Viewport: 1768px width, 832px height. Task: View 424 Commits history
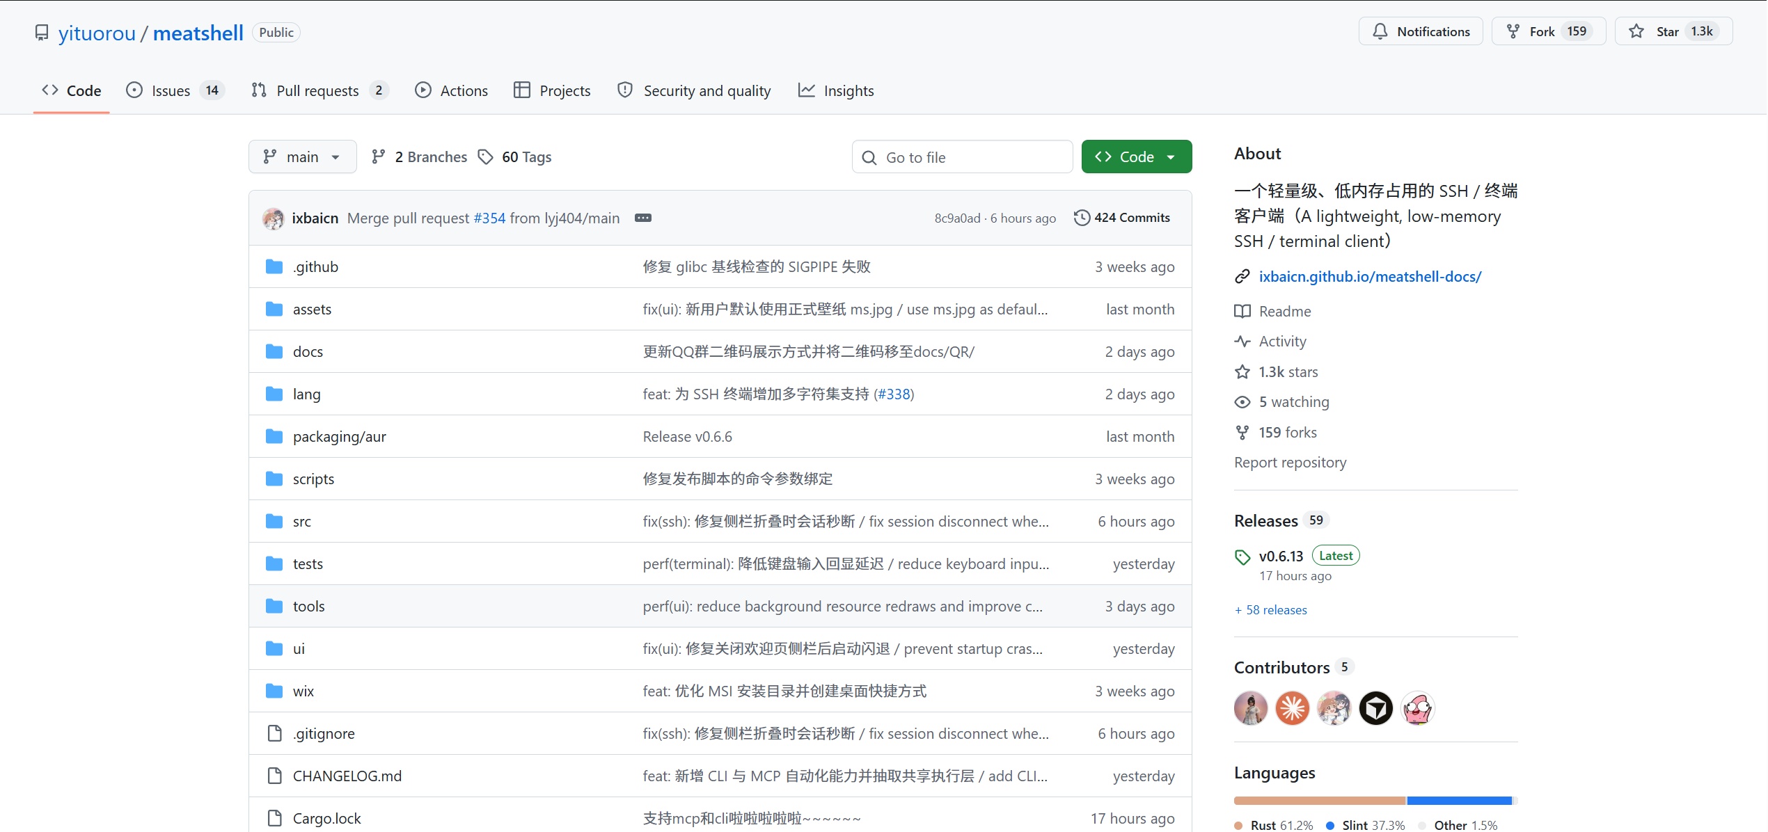pyautogui.click(x=1122, y=218)
